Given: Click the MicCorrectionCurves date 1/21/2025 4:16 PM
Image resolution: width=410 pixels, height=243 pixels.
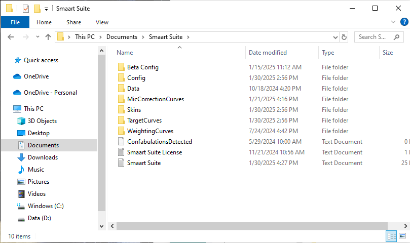Looking at the screenshot, I should pos(273,99).
